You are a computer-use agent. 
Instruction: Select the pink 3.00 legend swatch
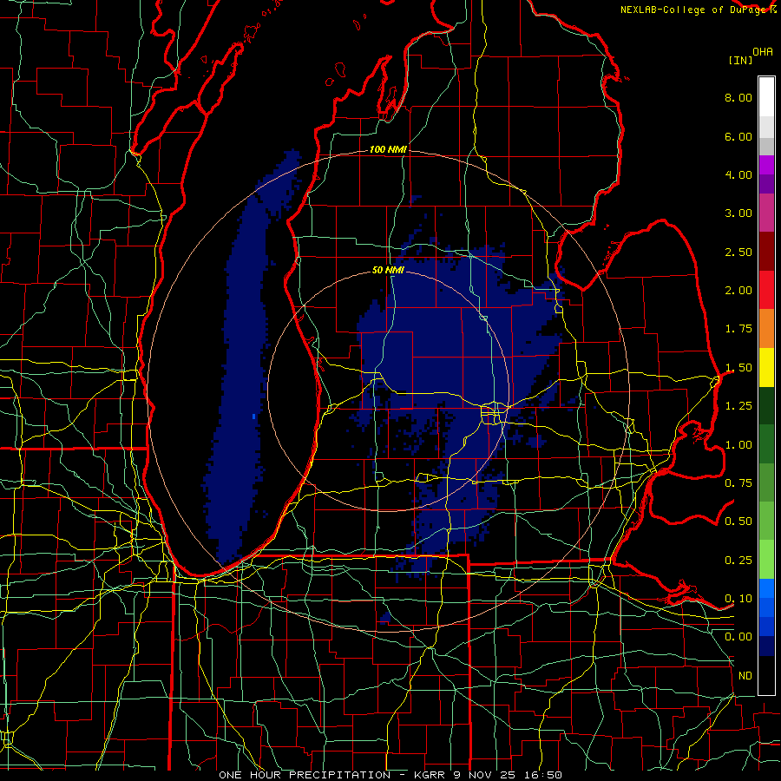click(766, 213)
